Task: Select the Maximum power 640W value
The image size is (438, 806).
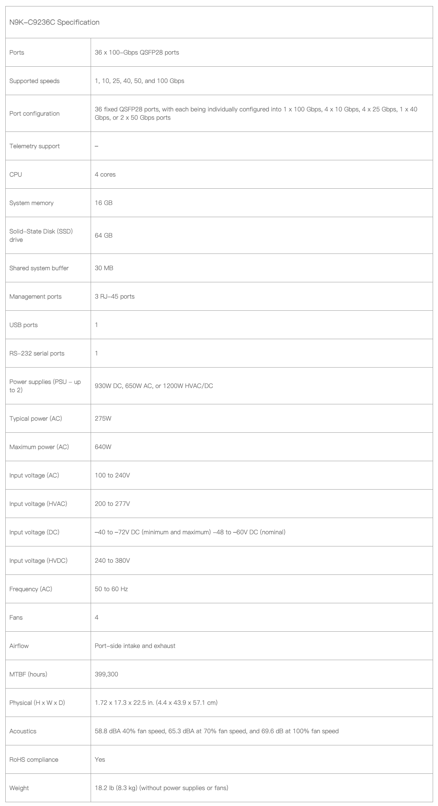Action: (103, 447)
